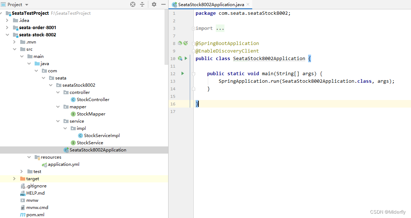Image resolution: width=411 pixels, height=218 pixels.
Task: Expand the target folder
Action: point(14,179)
